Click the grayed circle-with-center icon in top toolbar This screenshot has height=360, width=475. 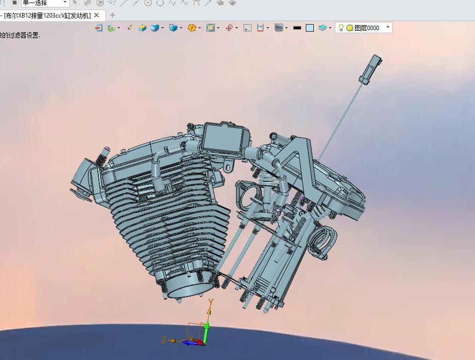(148, 3)
